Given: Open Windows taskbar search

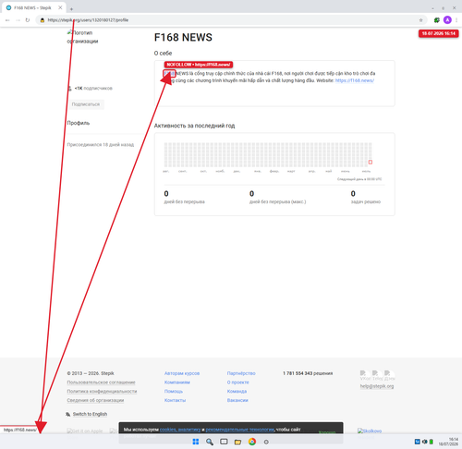Looking at the screenshot, I should 210,442.
